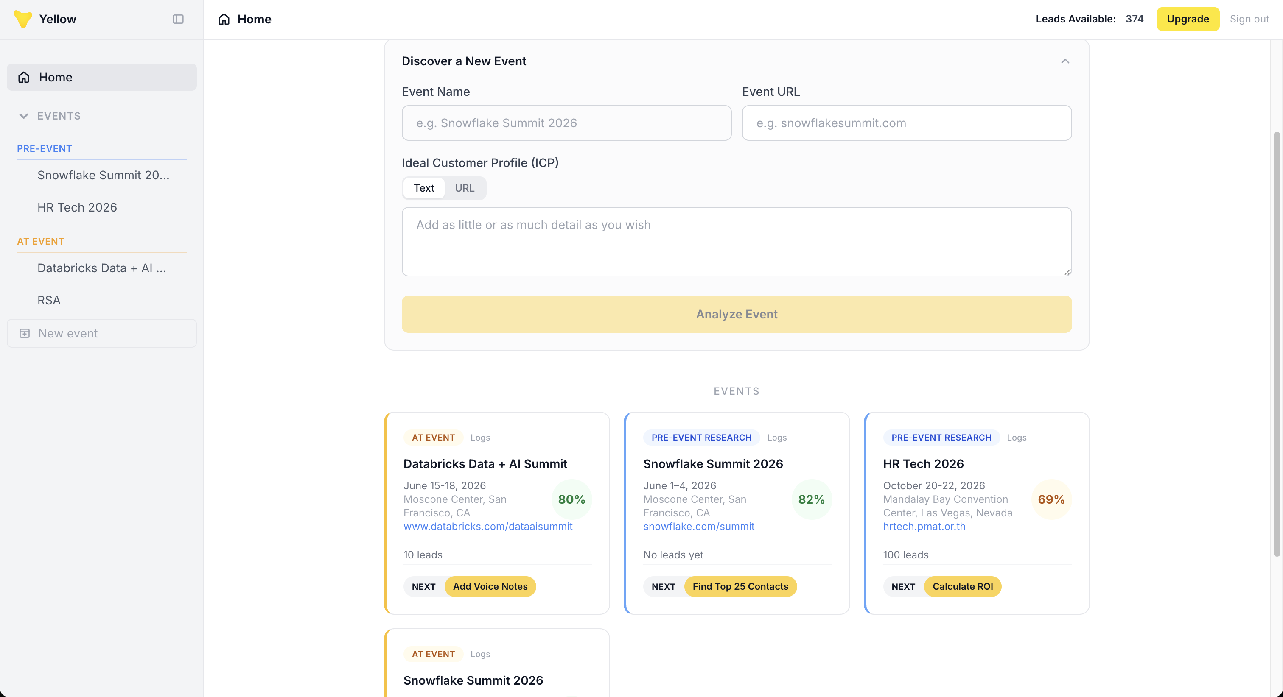Viewport: 1283px width, 697px height.
Task: Select the Home house icon in sidebar
Action: [x=23, y=77]
